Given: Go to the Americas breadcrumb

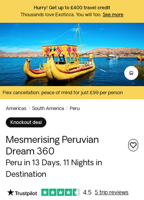Looking at the screenshot, I should coord(16,108).
